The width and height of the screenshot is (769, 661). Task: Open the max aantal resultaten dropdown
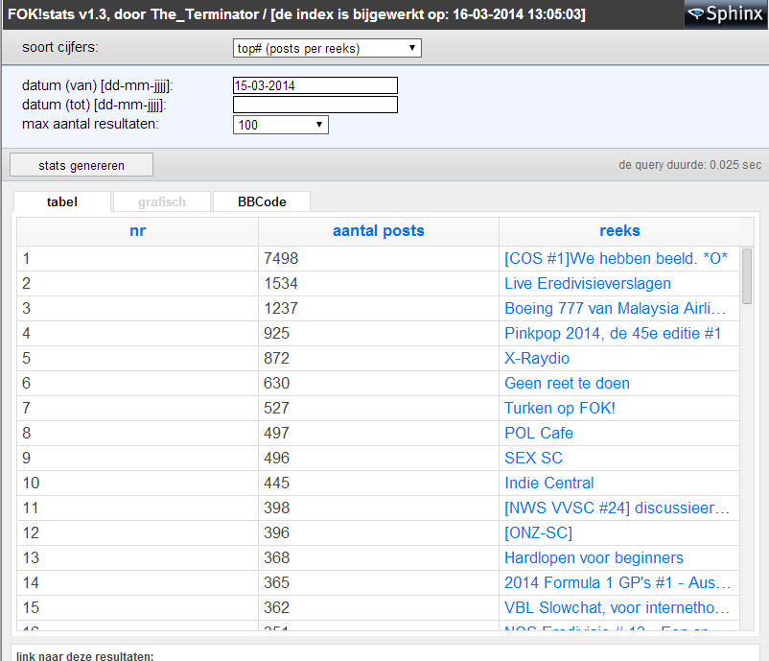[281, 125]
